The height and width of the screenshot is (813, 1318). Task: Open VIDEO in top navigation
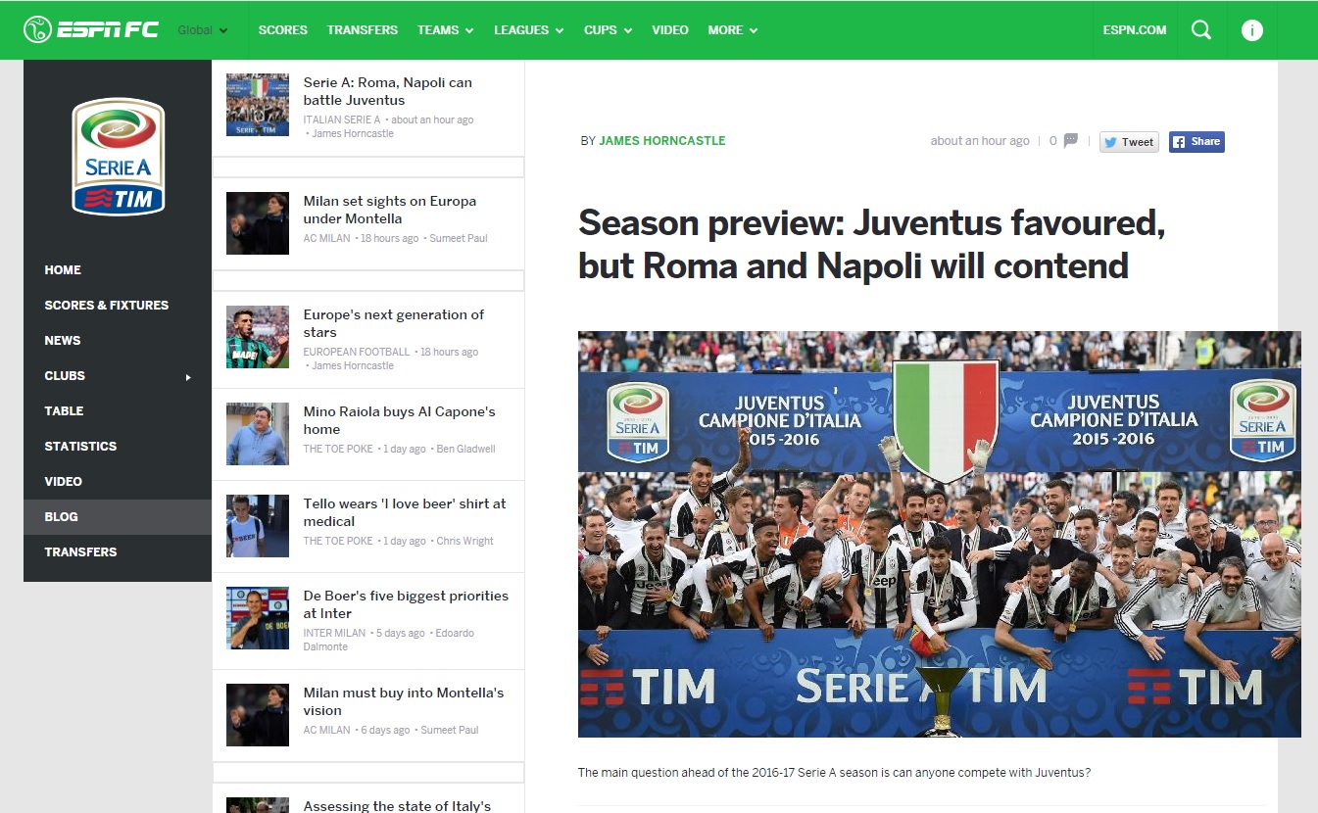coord(670,30)
